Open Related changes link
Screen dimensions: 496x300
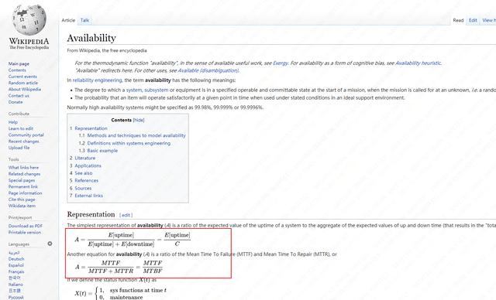click(24, 174)
